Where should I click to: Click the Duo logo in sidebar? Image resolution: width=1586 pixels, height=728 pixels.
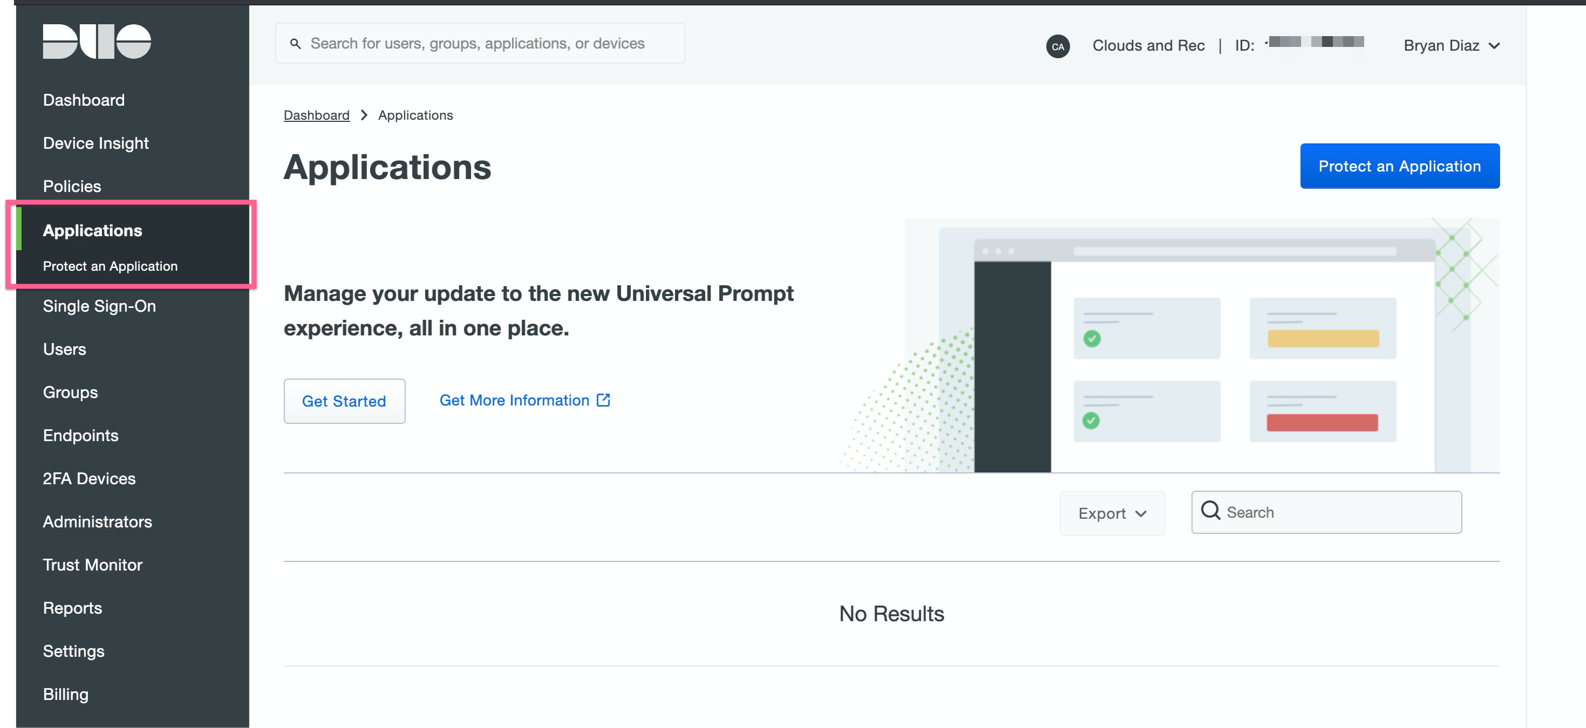click(x=97, y=42)
